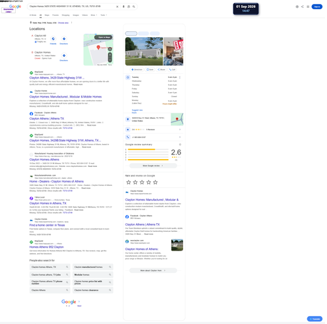Open Clayton Homes-Athens result link
Screen dimensions: 327x324
(x=44, y=160)
